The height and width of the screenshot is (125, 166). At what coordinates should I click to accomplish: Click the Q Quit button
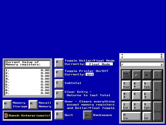(x=59, y=115)
